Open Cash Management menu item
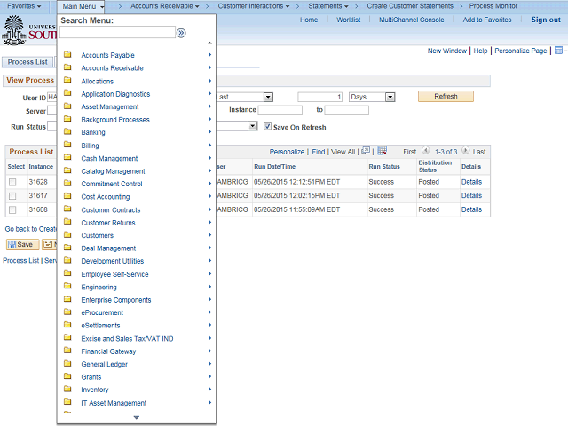 click(109, 158)
